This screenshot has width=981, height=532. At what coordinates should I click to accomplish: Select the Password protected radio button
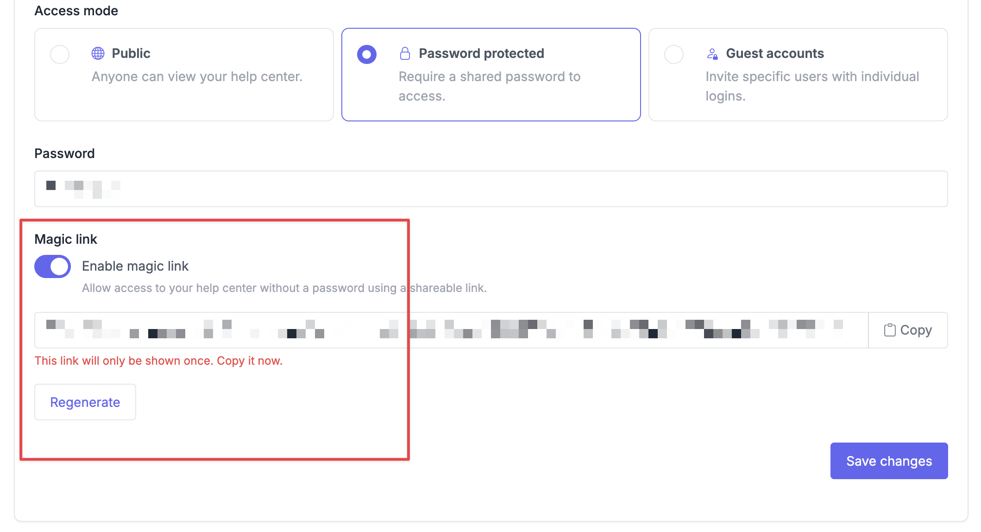[367, 54]
